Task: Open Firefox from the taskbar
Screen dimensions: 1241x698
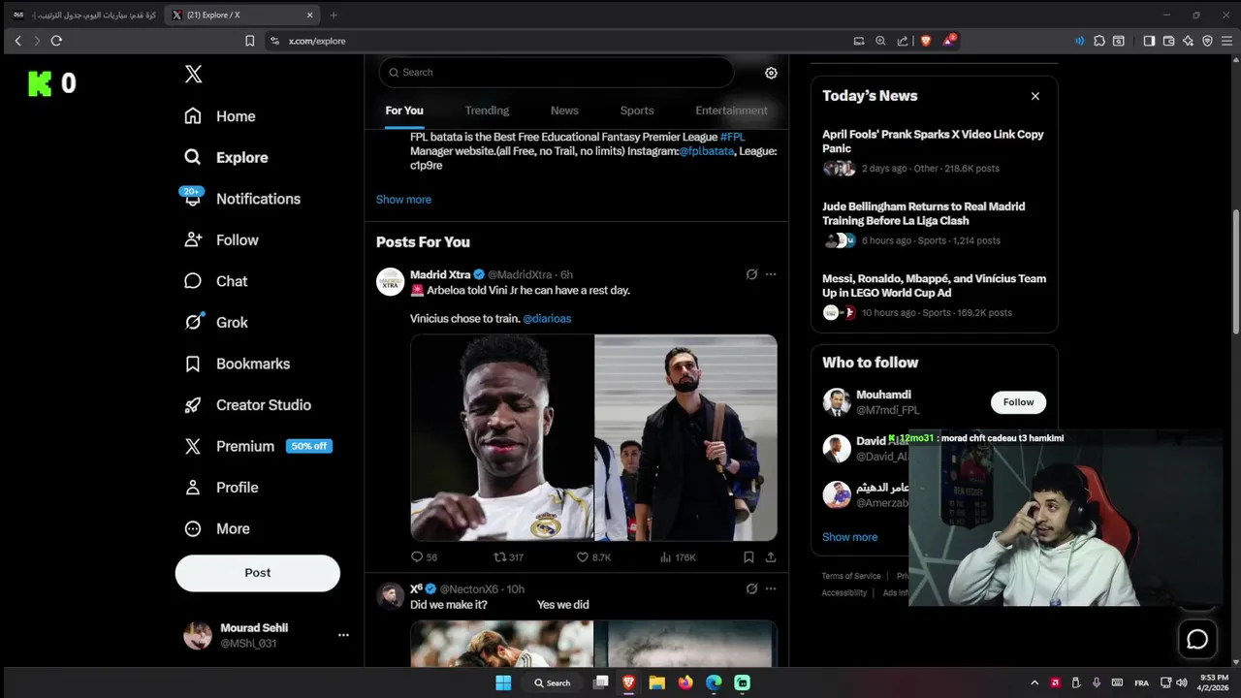Action: 685,682
